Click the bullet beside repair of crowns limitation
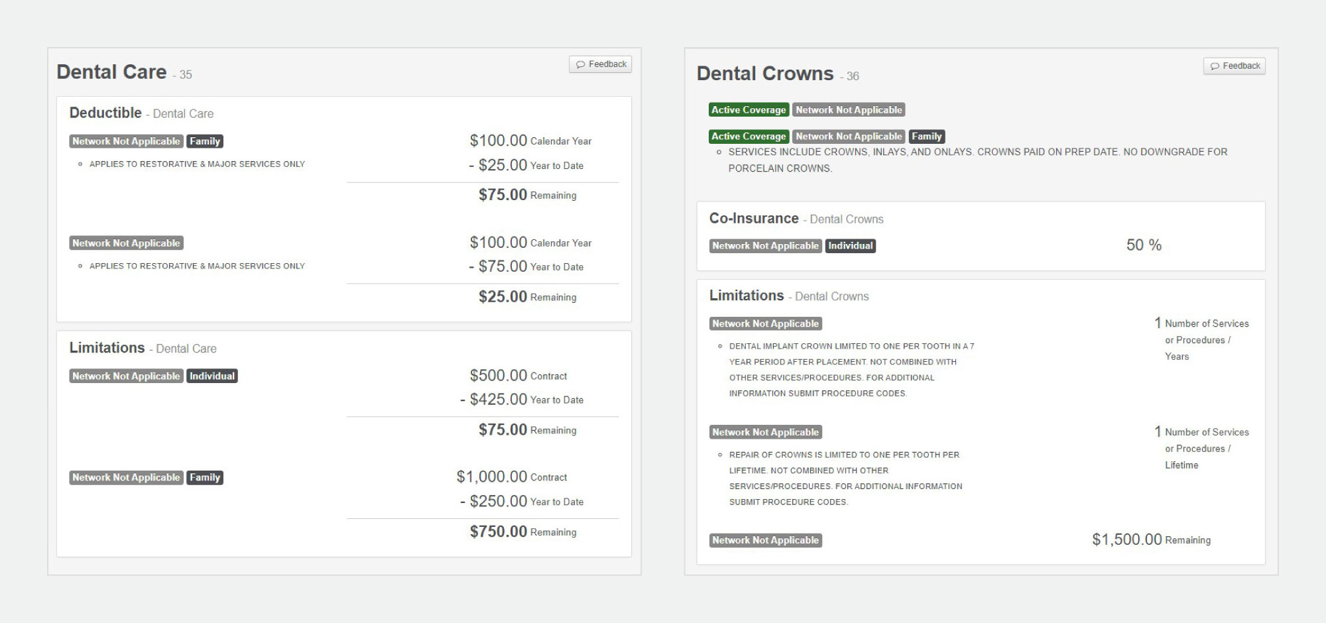1326x623 pixels. coord(720,455)
